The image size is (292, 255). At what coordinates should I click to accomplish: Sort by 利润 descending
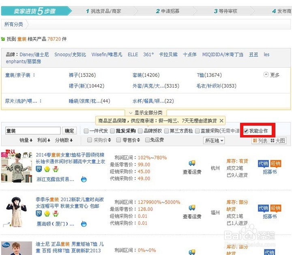44,140
